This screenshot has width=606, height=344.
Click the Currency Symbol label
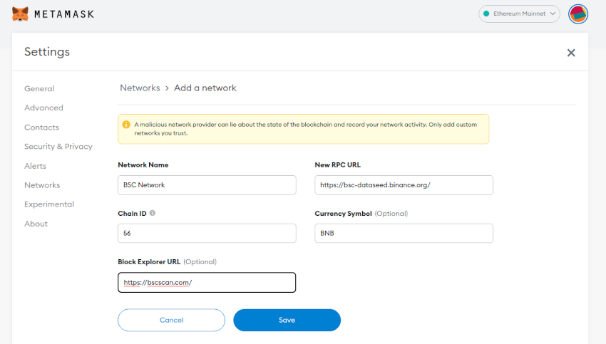(343, 214)
